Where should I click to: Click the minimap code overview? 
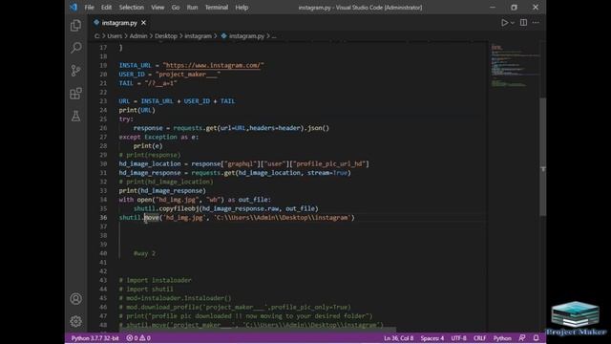coord(516,66)
